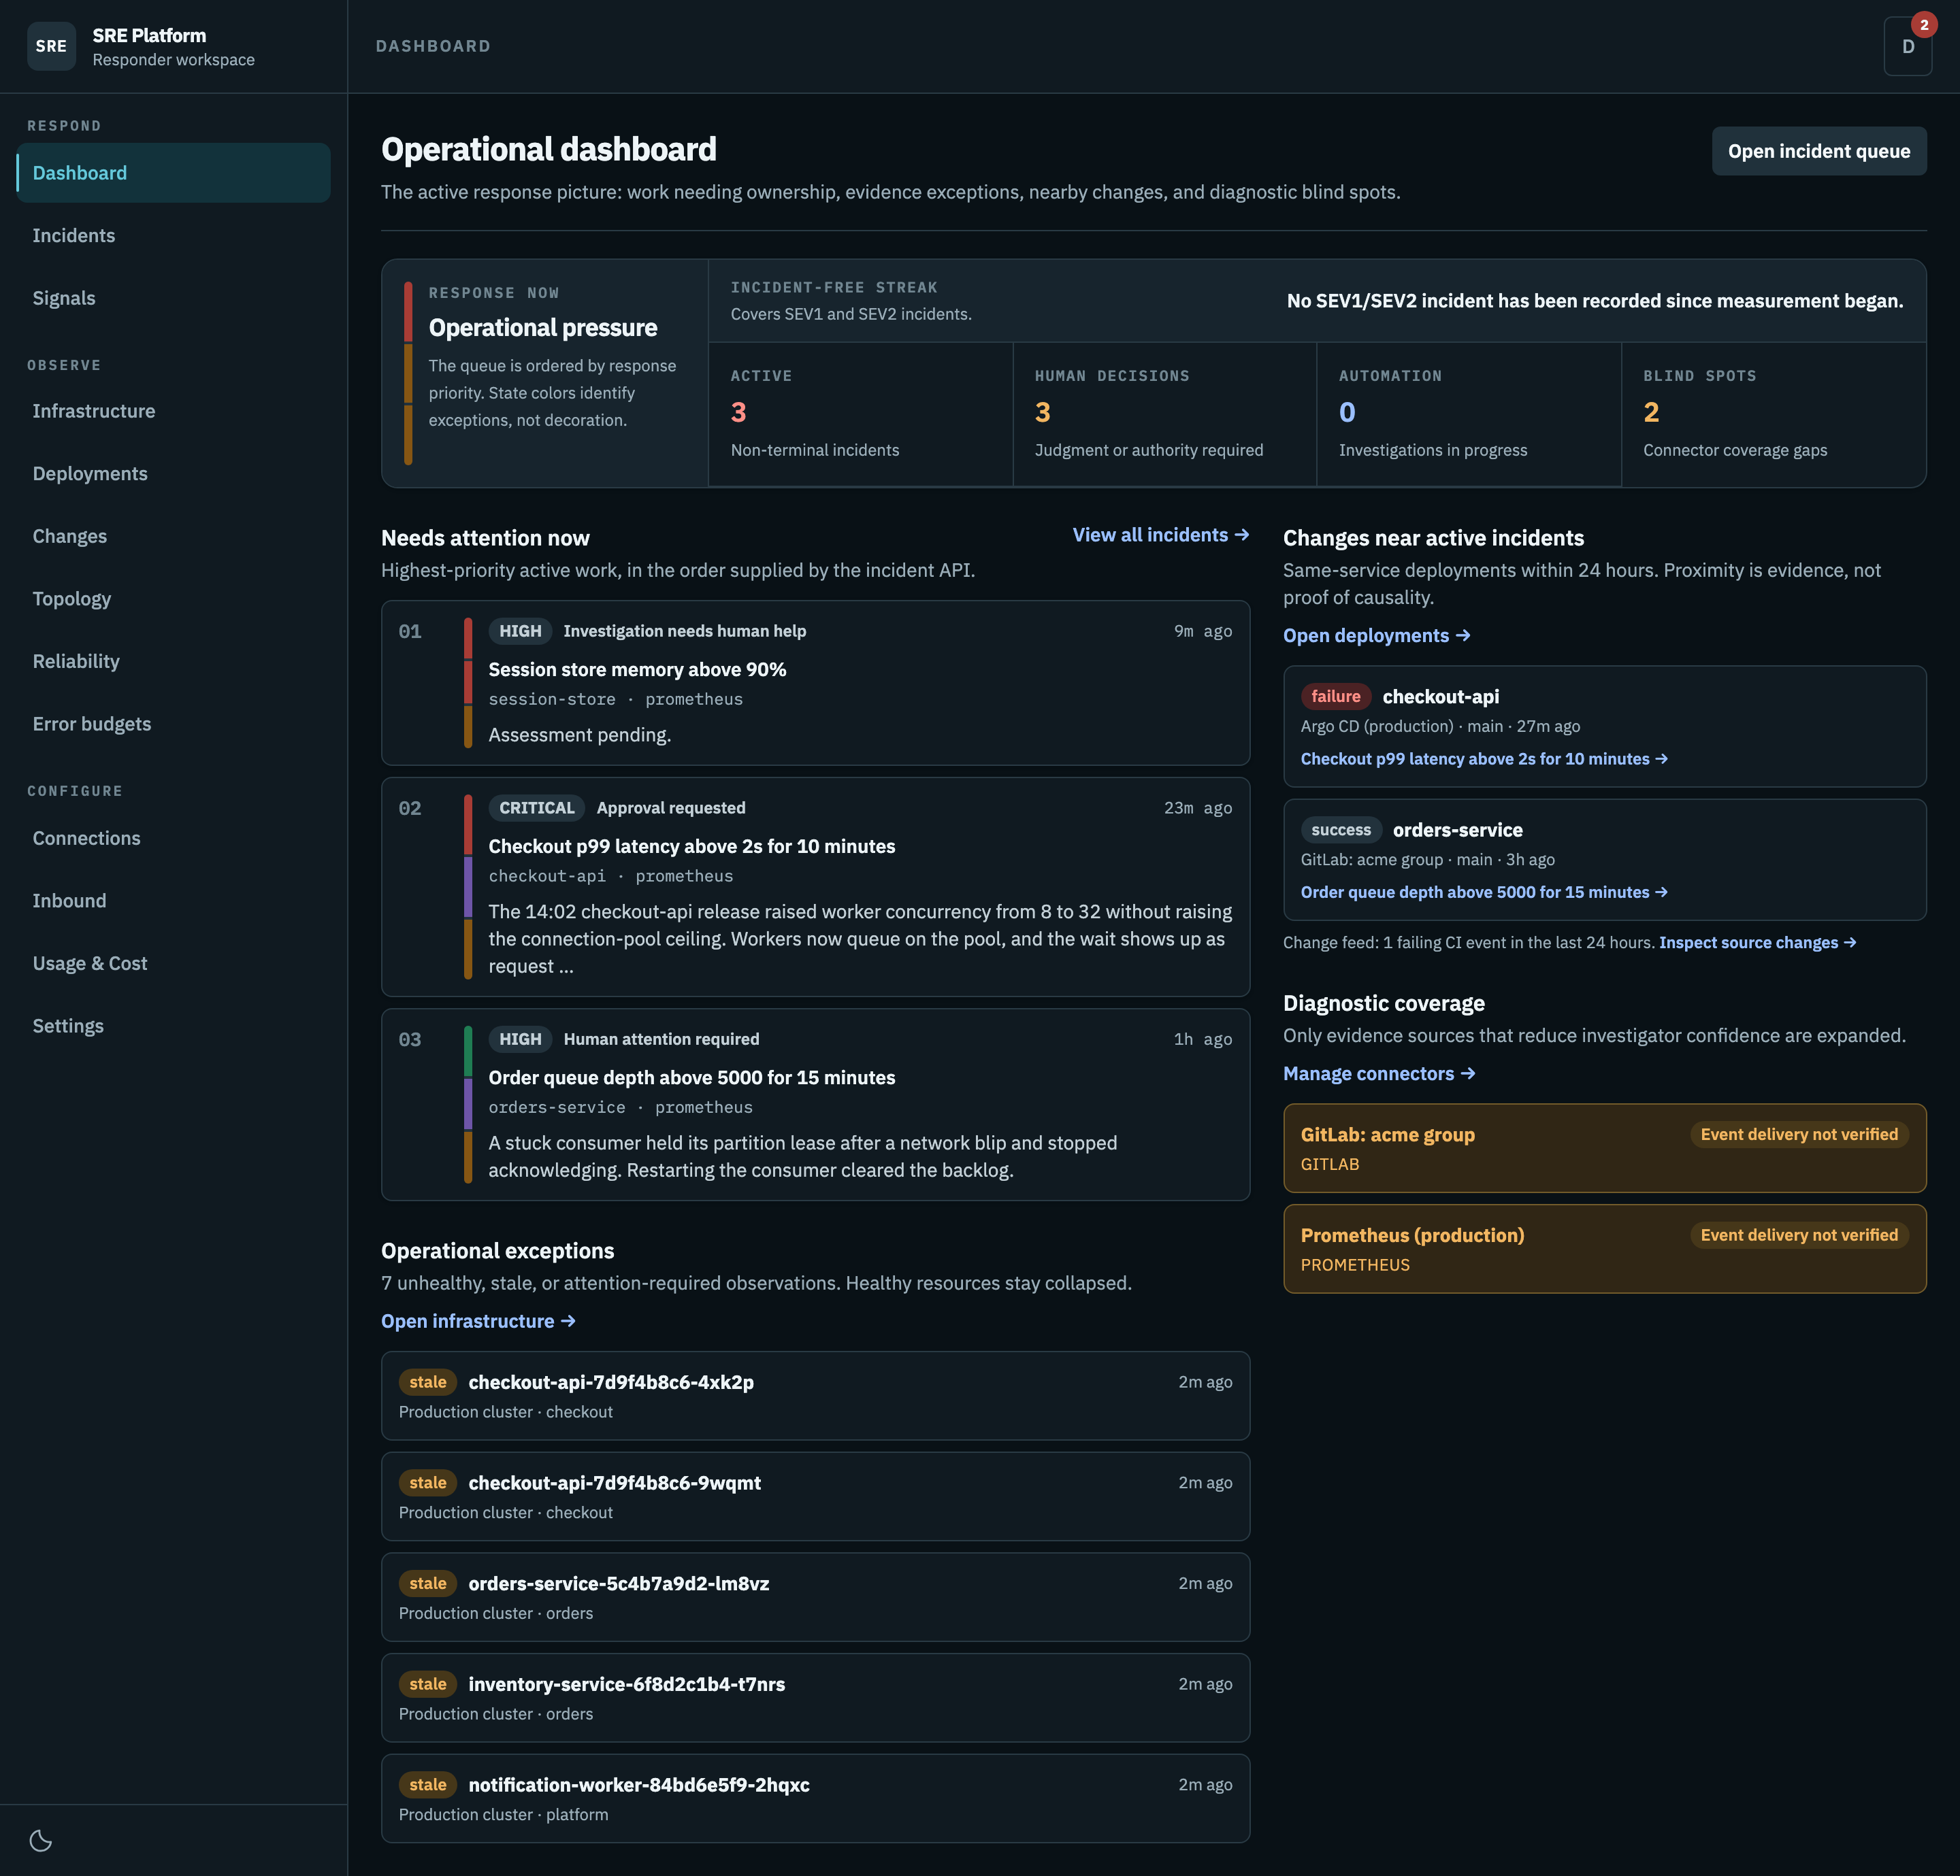This screenshot has height=1876, width=1960.
Task: Open Settings from the sidebar
Action: (x=173, y=1026)
